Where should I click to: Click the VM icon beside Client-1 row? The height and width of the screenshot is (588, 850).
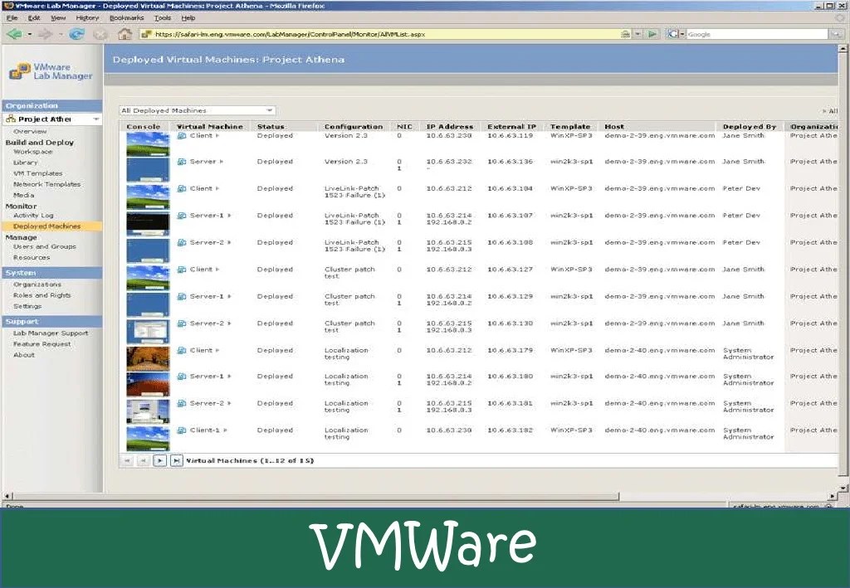coord(182,430)
